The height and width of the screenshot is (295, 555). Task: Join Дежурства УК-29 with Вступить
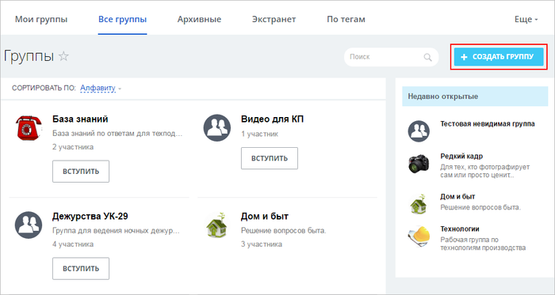(x=81, y=269)
